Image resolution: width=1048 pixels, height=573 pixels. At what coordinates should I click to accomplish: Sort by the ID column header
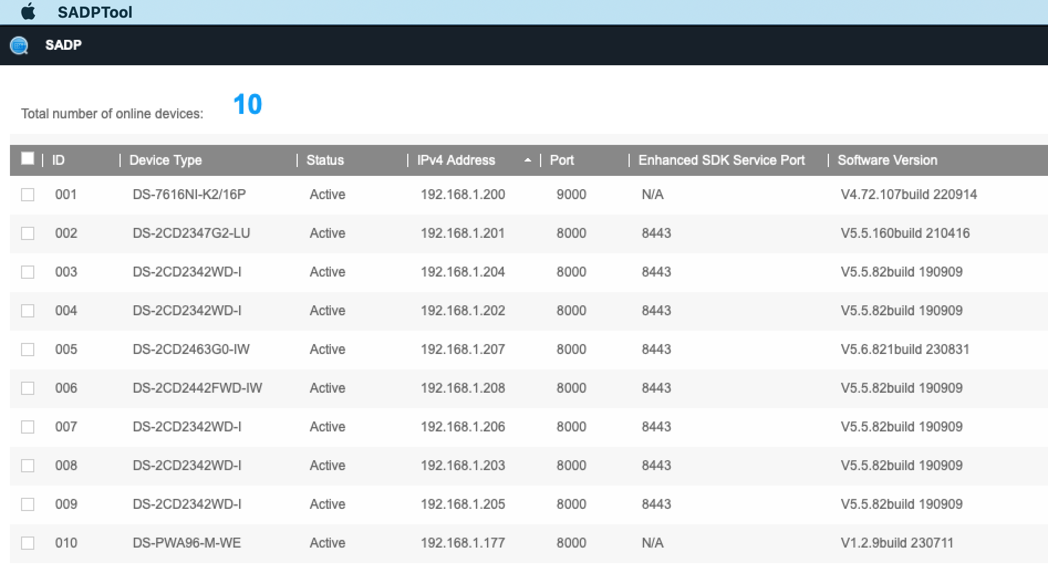pyautogui.click(x=59, y=160)
